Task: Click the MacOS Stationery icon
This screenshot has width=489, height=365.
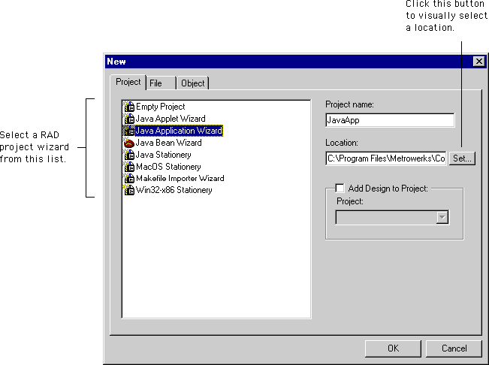Action: (128, 167)
